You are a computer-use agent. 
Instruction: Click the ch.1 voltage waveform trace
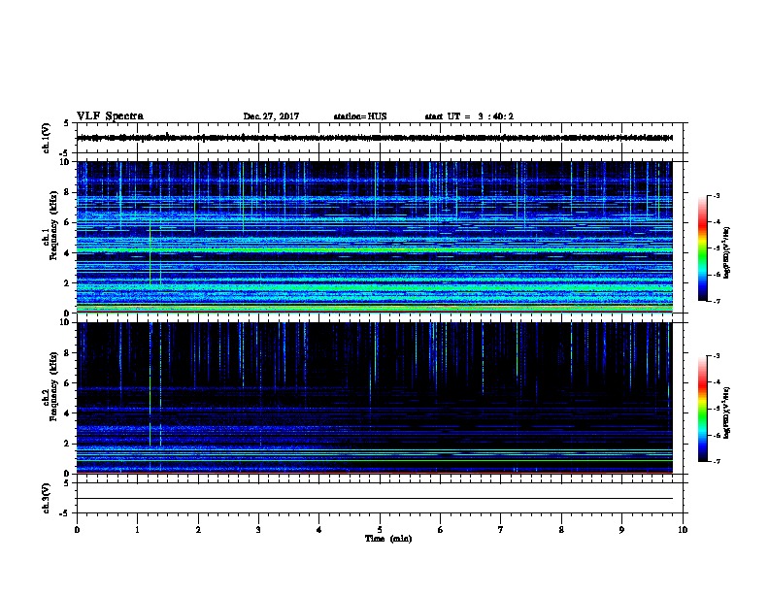(375, 138)
